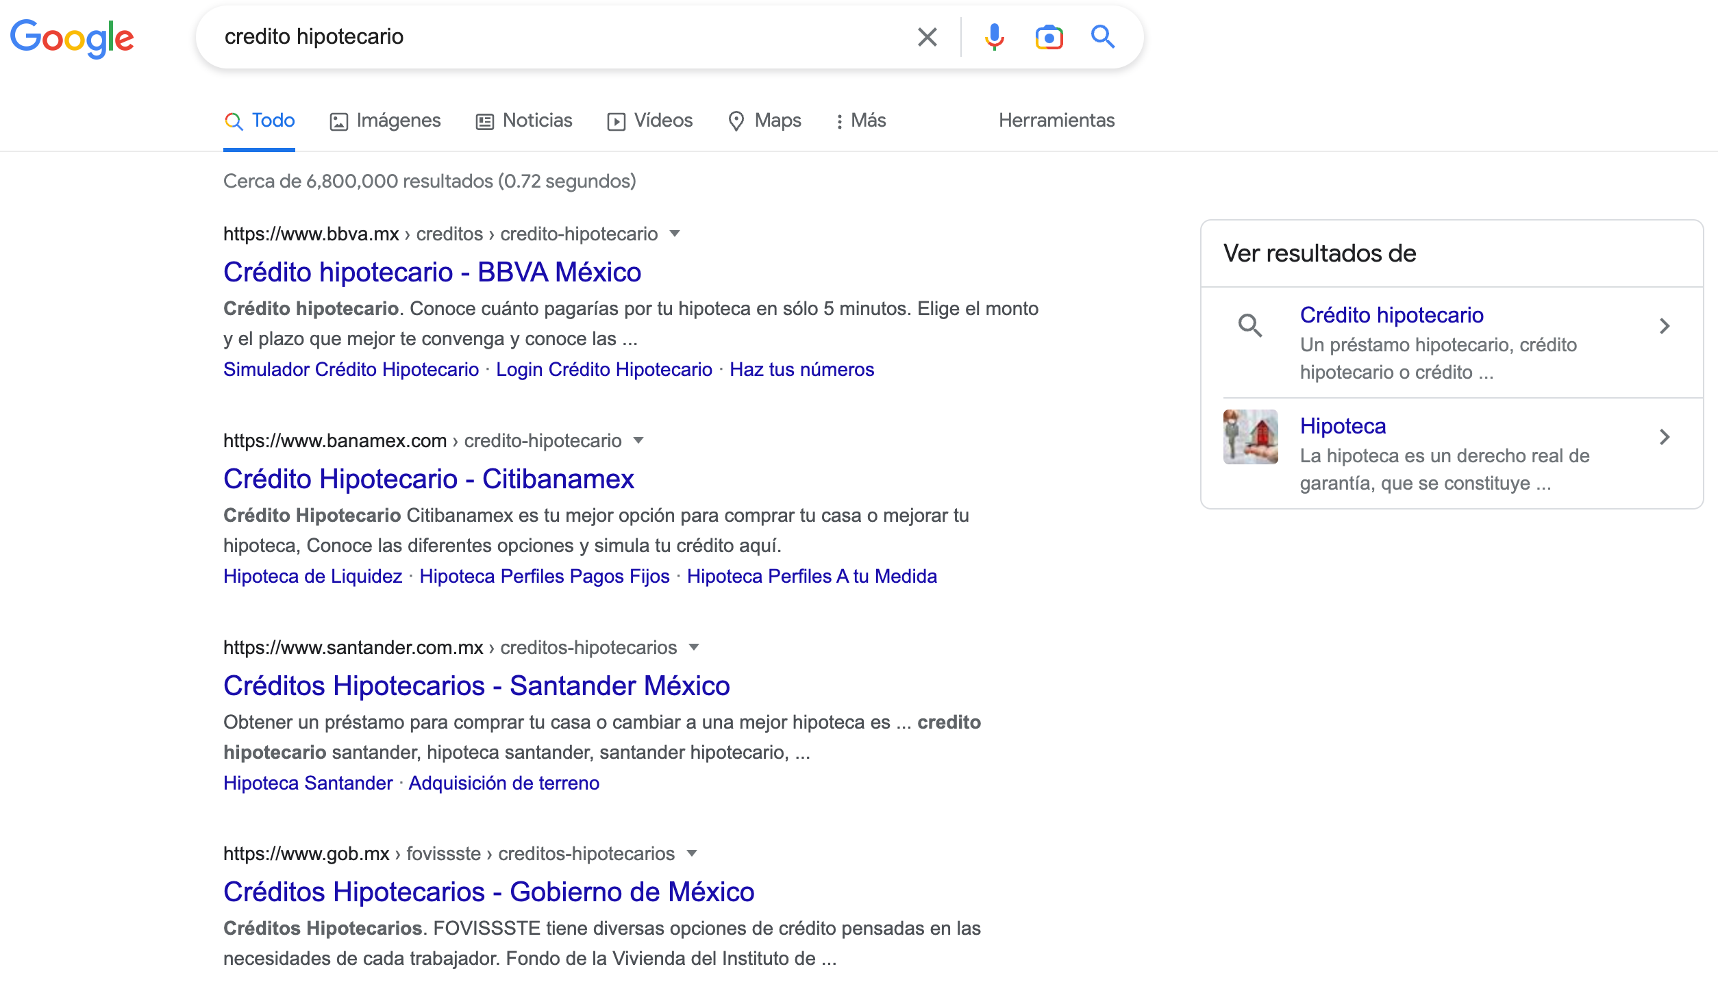Viewport: 1718px width, 993px height.
Task: Switch to the Imágenes tab
Action: [x=385, y=121]
